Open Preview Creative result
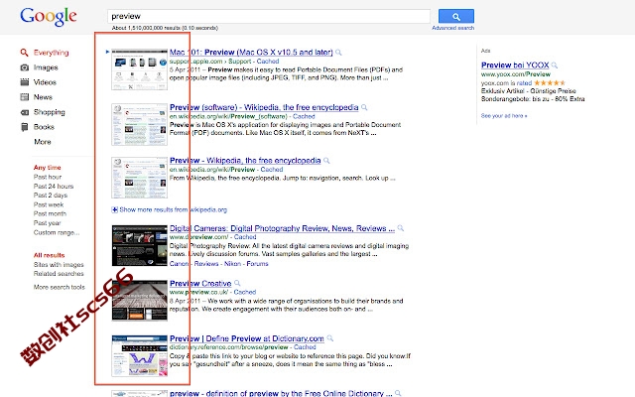The height and width of the screenshot is (397, 635). pyautogui.click(x=200, y=284)
